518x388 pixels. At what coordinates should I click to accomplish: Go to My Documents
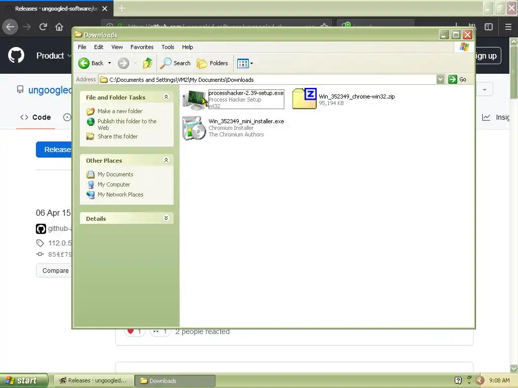coord(115,174)
